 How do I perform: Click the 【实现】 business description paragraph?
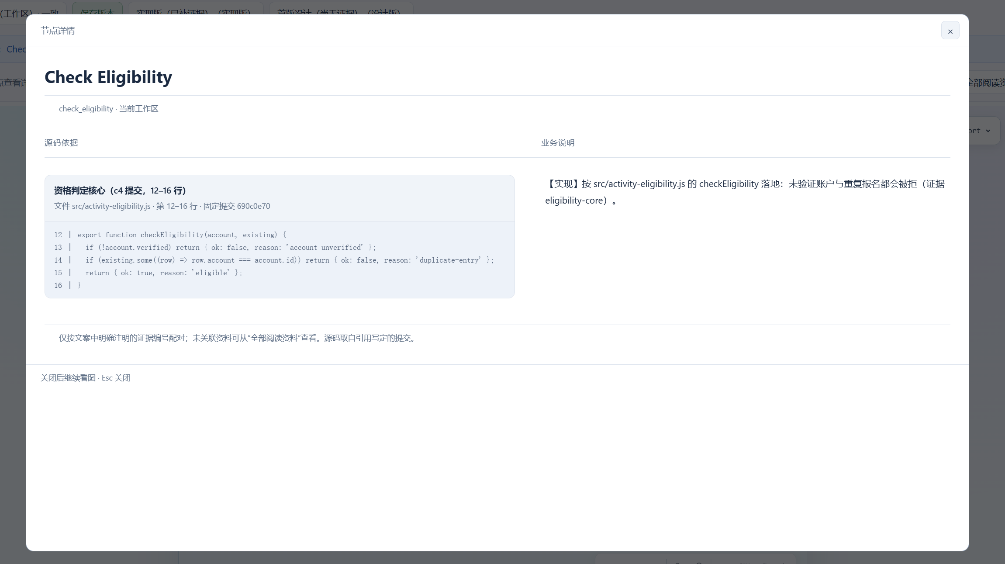pyautogui.click(x=745, y=192)
